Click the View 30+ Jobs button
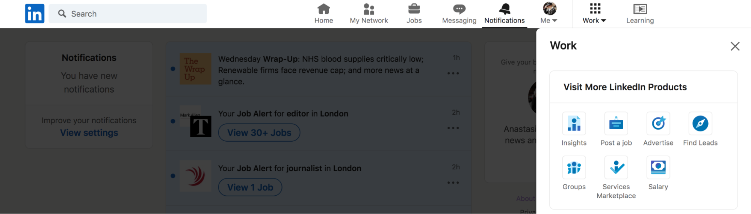751x214 pixels. (x=259, y=133)
